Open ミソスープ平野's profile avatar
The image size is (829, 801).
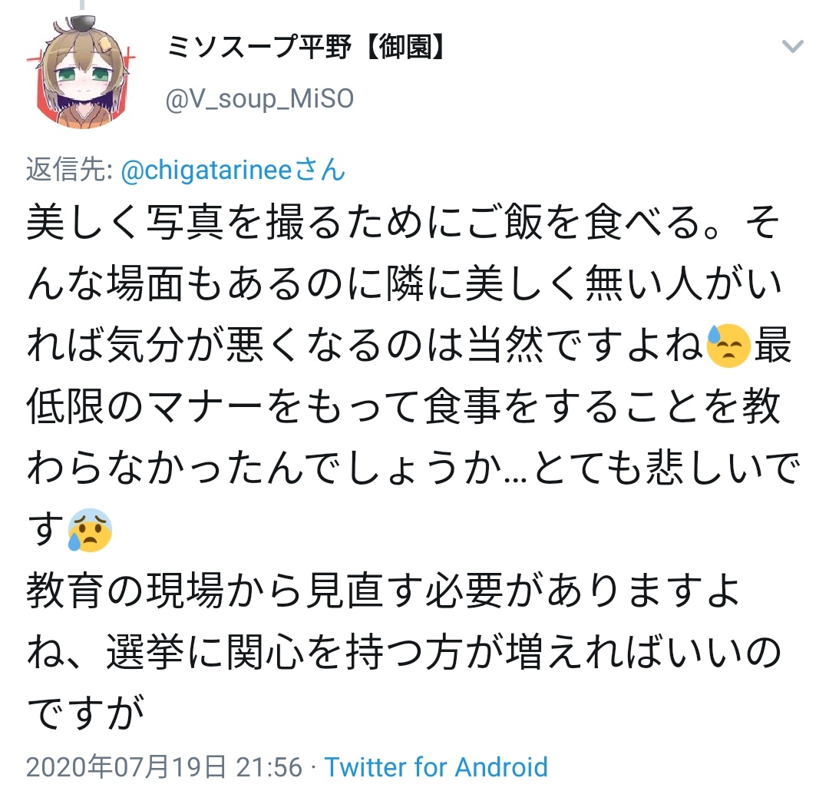82,72
